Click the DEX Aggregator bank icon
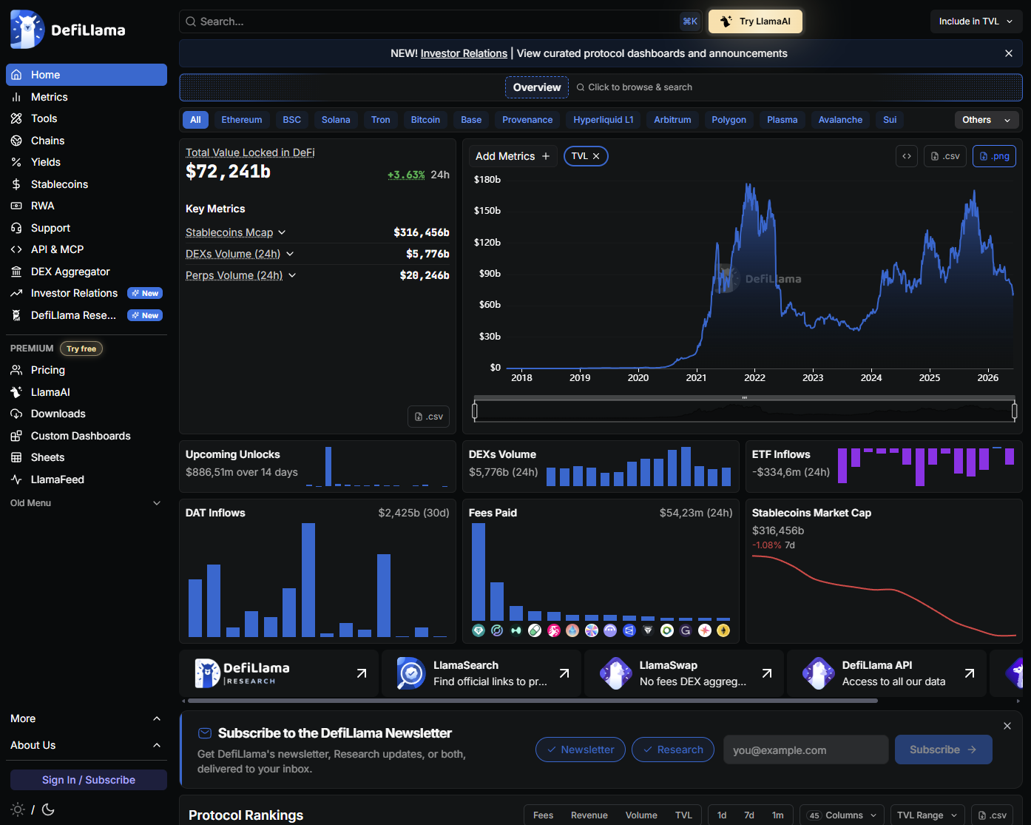 click(16, 272)
